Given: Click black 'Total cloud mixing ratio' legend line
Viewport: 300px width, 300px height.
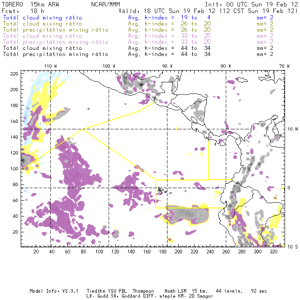Looking at the screenshot, I should click(x=43, y=48).
